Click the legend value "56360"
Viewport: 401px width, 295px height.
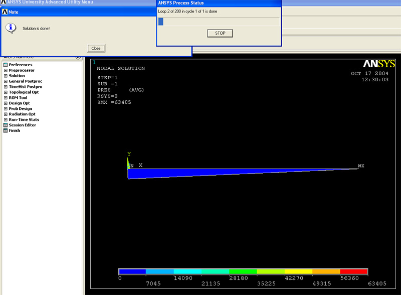(x=349, y=278)
